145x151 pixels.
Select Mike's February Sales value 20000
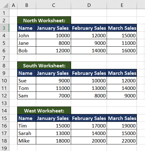[89, 141]
